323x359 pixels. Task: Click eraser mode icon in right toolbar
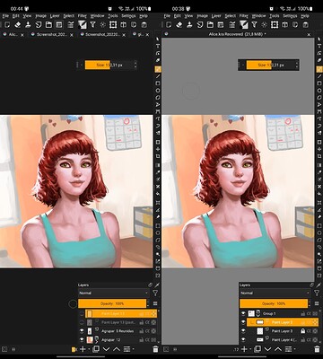179,24
